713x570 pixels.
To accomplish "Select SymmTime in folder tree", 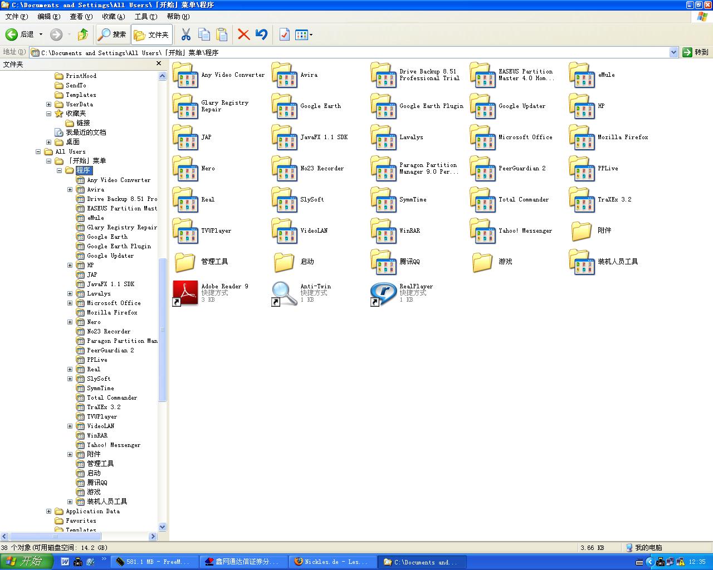I will (100, 388).
